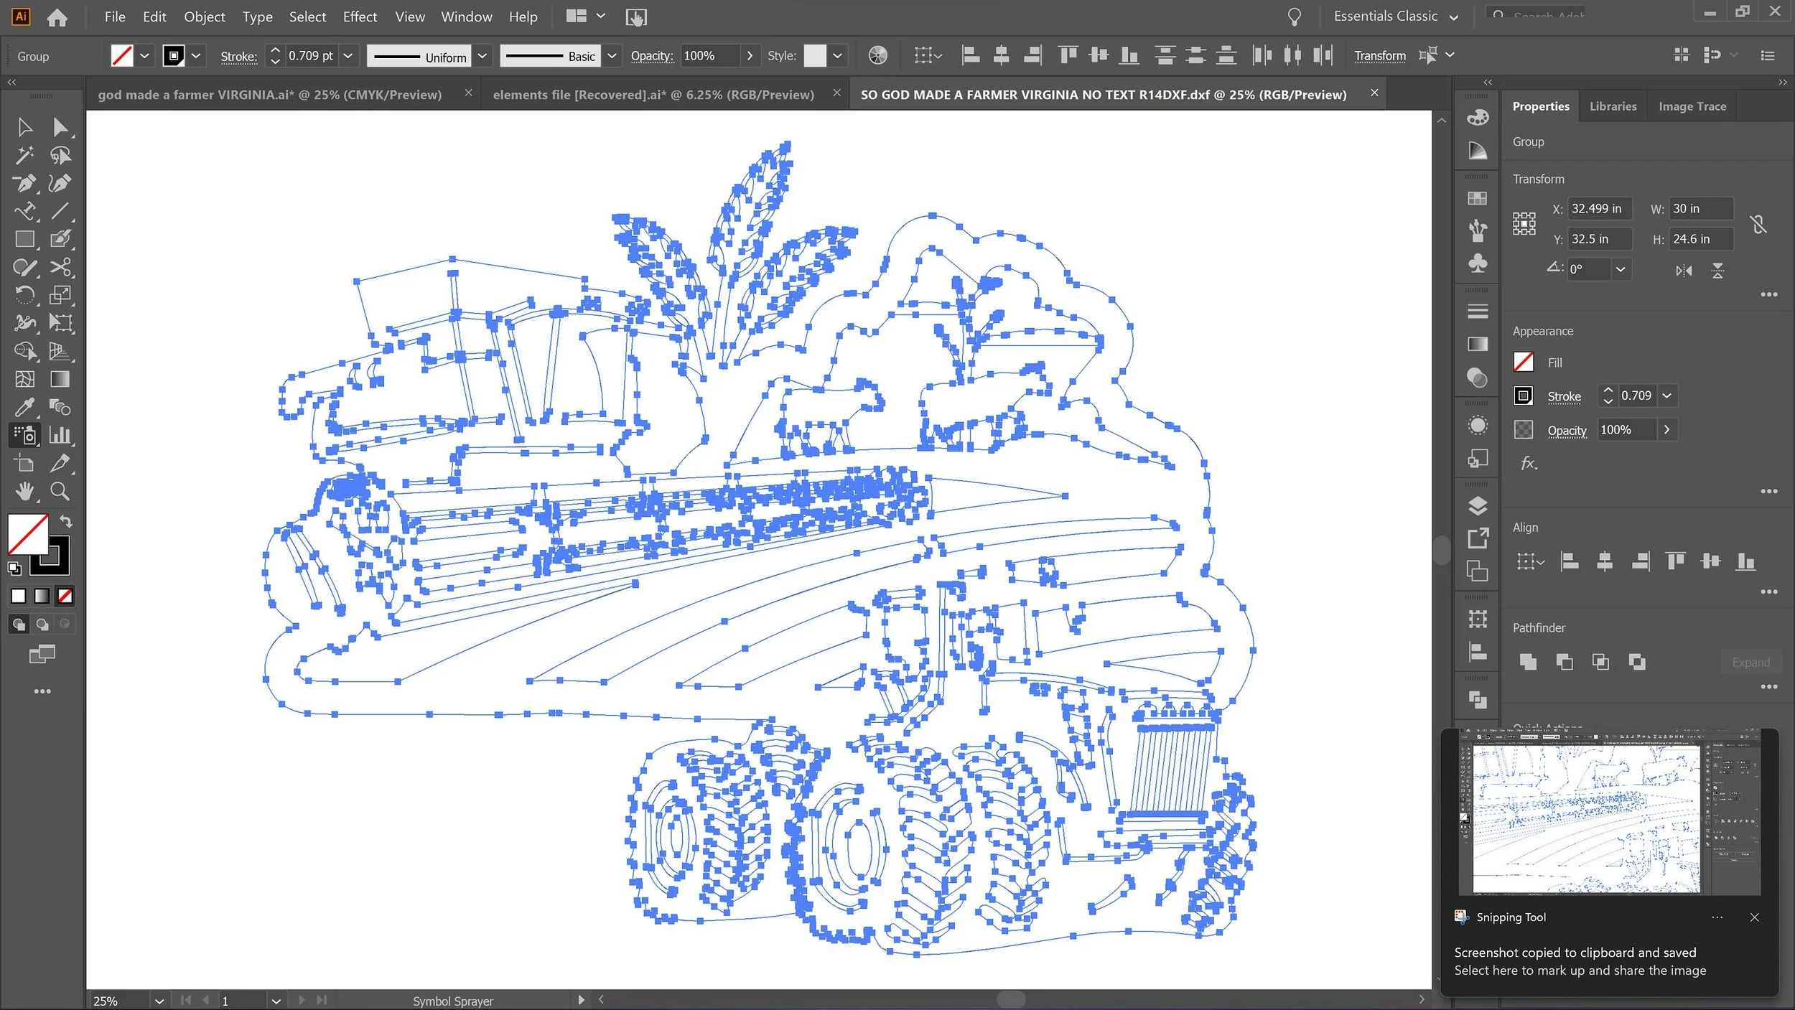Click the Fill swatch in Appearance section
1795x1010 pixels.
tap(1524, 363)
